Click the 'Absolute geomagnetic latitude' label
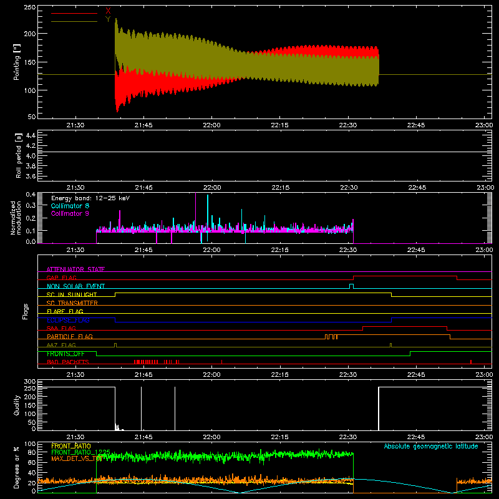The width and height of the screenshot is (499, 499). click(x=431, y=446)
